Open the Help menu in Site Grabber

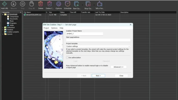pos(62,28)
